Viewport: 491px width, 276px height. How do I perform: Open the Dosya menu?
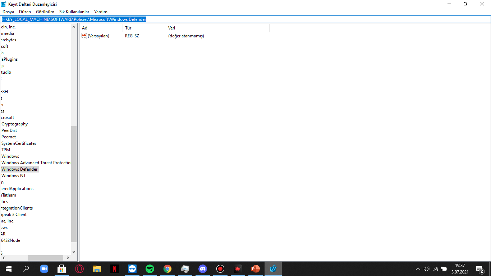[8, 12]
